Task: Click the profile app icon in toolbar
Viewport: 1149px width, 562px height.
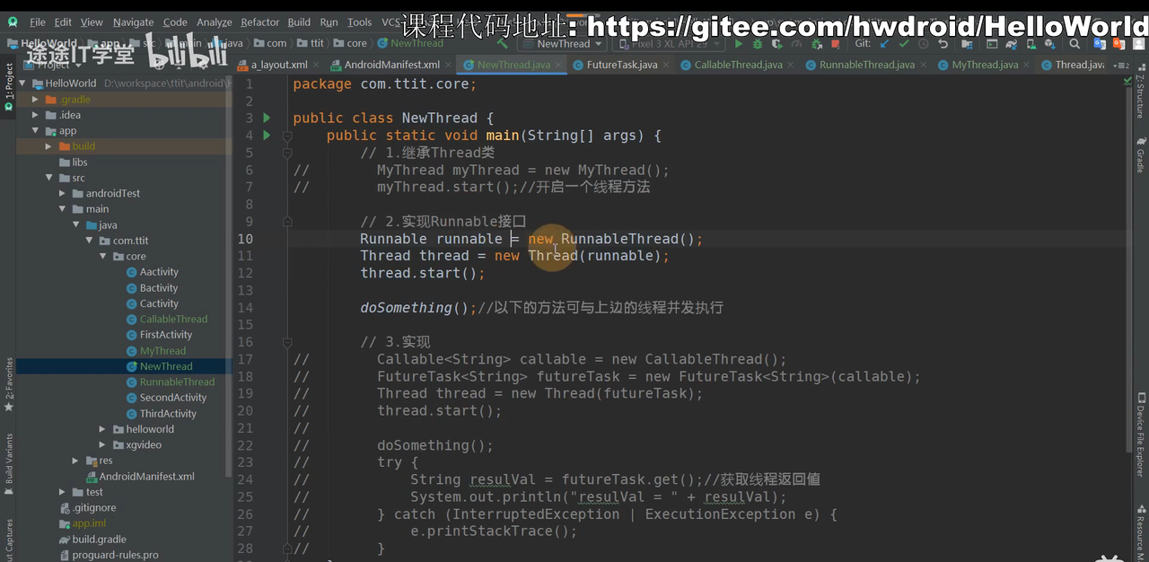Action: coord(796,43)
